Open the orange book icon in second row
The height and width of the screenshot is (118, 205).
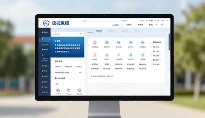click(x=119, y=55)
